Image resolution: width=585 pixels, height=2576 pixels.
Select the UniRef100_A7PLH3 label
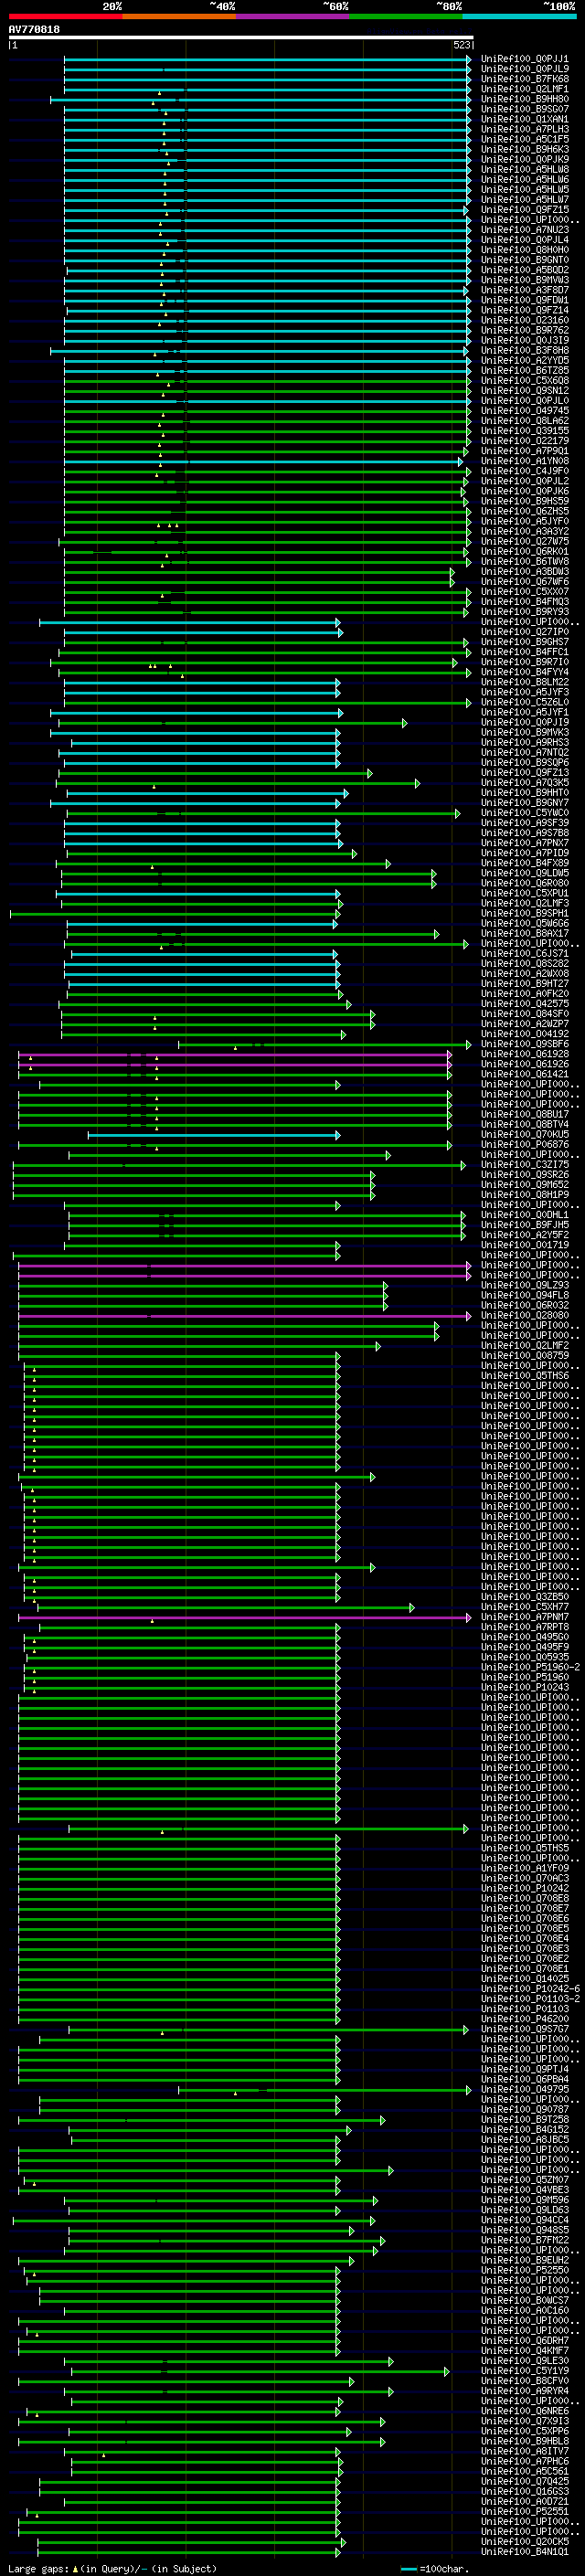pyautogui.click(x=524, y=129)
